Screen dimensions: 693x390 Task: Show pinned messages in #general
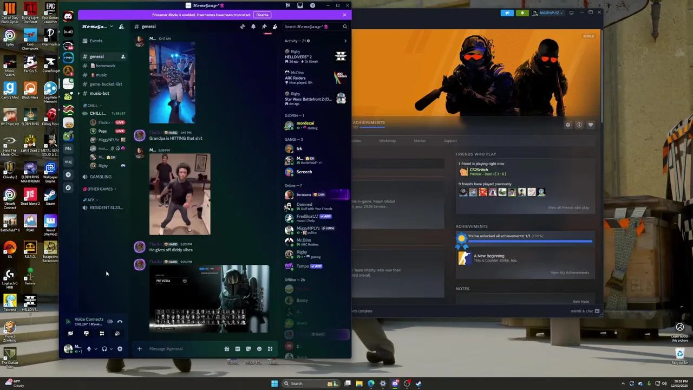(264, 27)
